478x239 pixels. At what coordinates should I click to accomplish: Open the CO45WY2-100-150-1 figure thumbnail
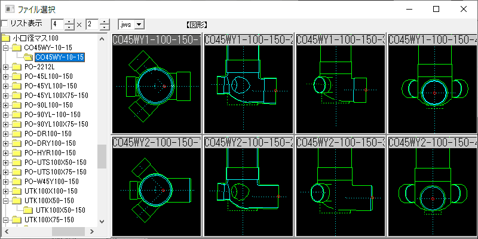coord(157,186)
